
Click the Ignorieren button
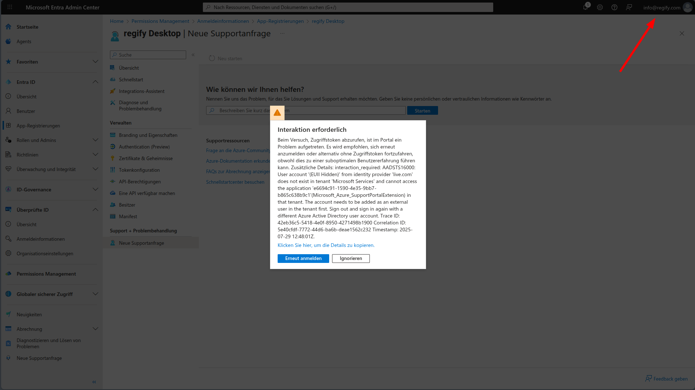pos(351,259)
